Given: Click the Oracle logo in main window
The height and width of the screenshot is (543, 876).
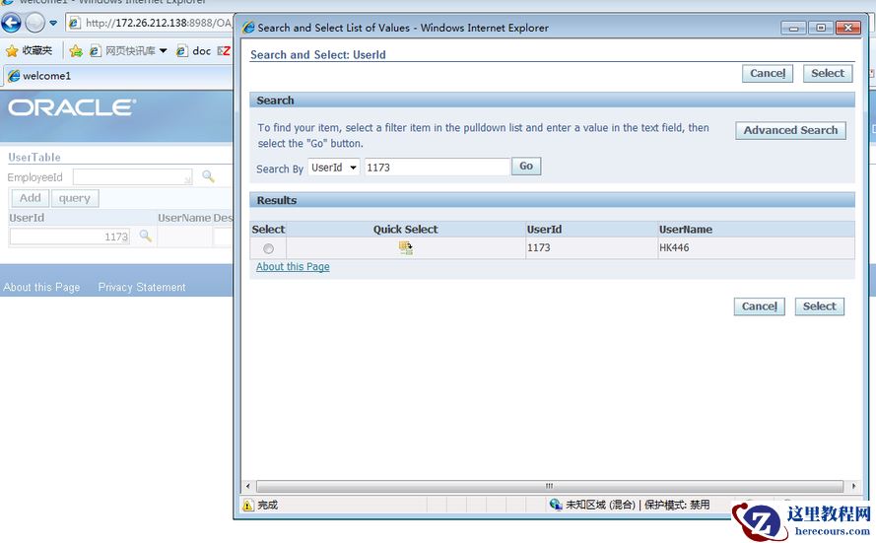Looking at the screenshot, I should tap(72, 107).
